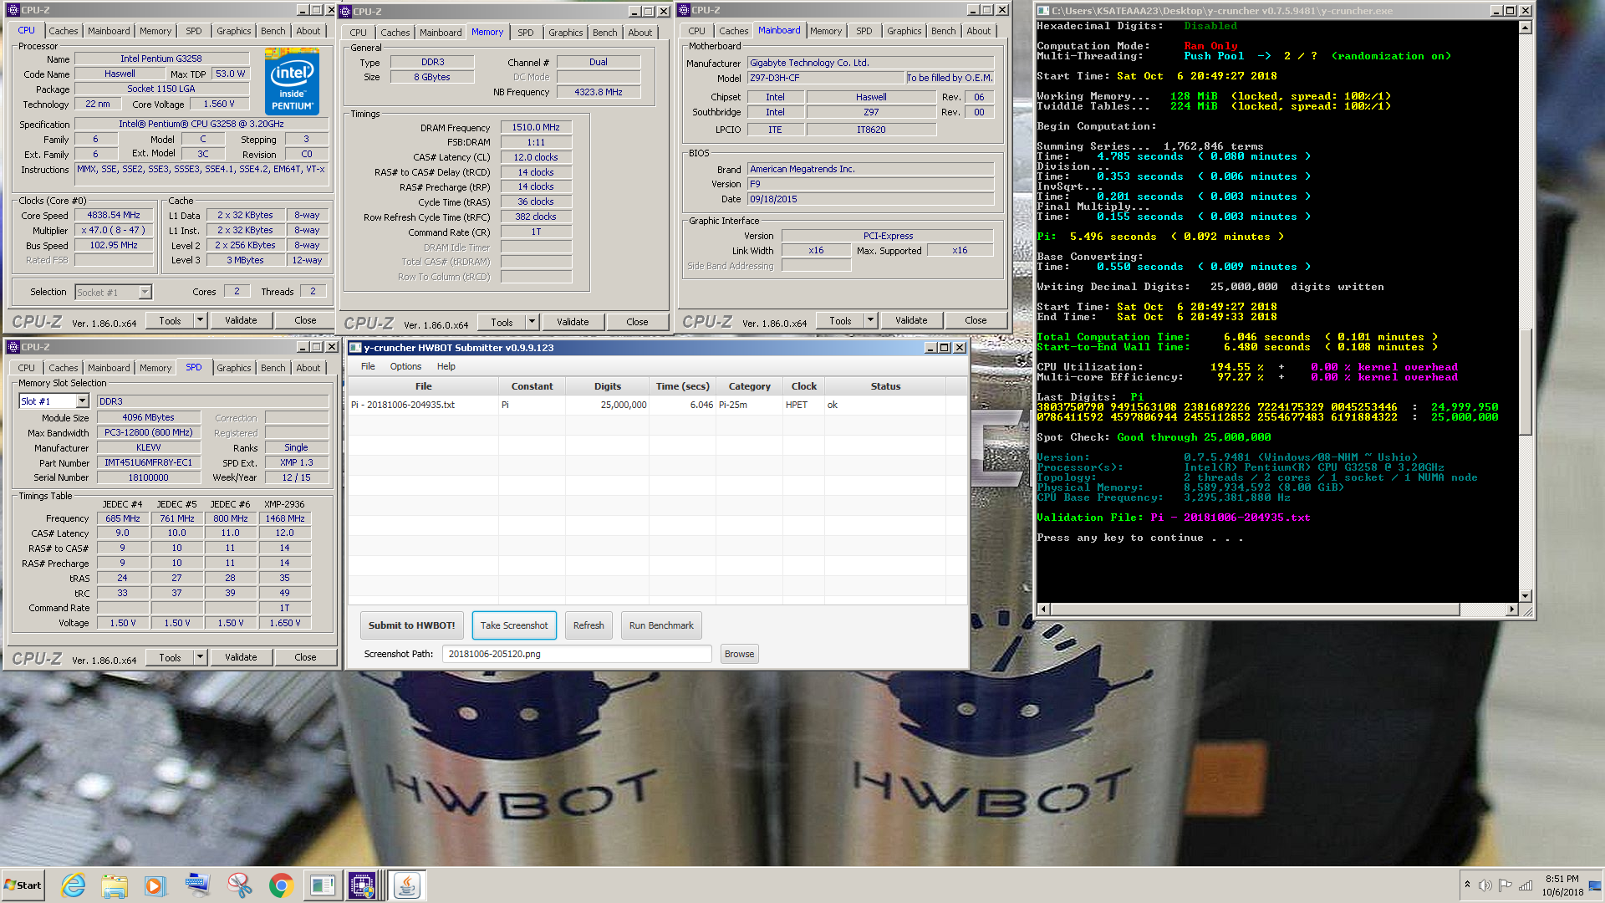Click the Start button
This screenshot has width=1605, height=903.
click(x=23, y=885)
